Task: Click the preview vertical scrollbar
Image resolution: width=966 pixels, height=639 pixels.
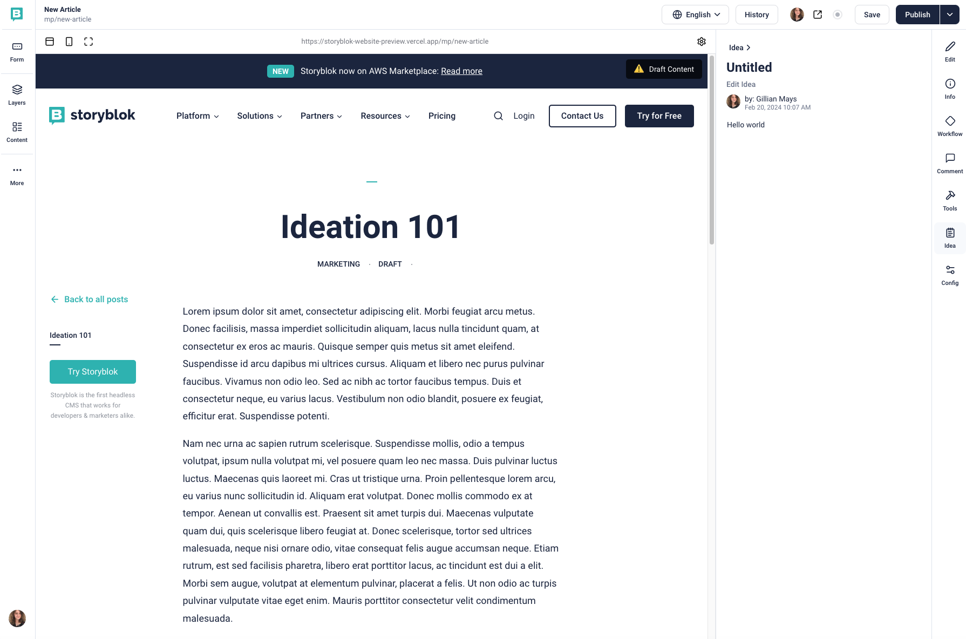Action: (712, 150)
